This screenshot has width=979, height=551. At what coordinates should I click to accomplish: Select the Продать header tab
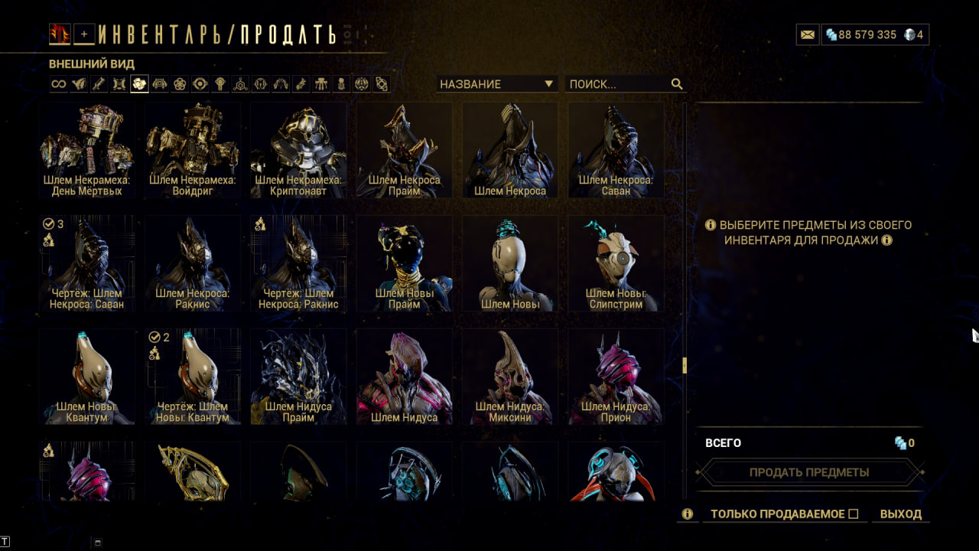(288, 35)
